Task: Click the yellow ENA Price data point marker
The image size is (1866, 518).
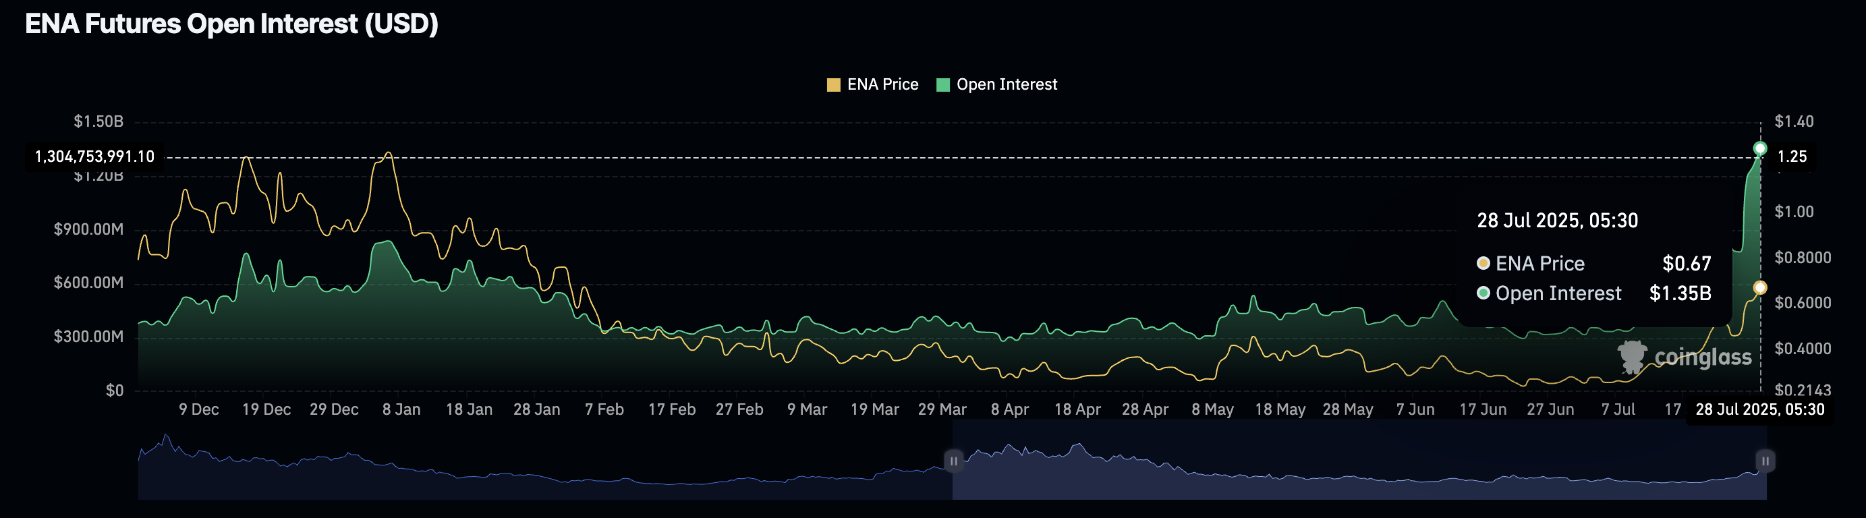Action: click(1760, 287)
